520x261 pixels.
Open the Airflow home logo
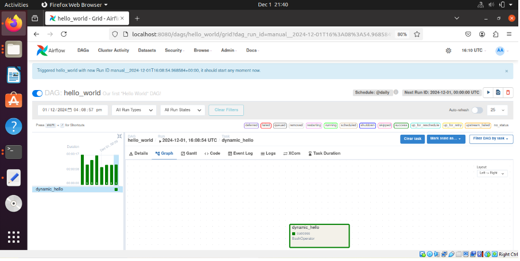coord(51,50)
